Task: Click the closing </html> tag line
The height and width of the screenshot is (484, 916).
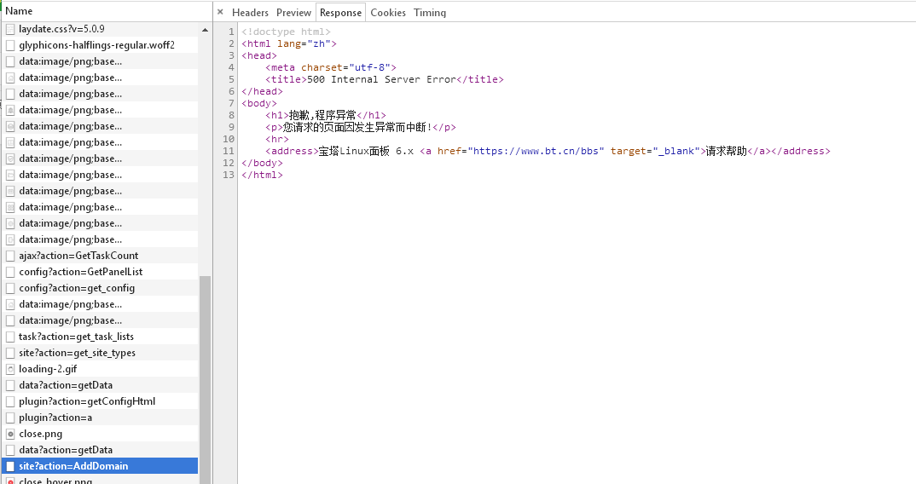Action: click(263, 176)
